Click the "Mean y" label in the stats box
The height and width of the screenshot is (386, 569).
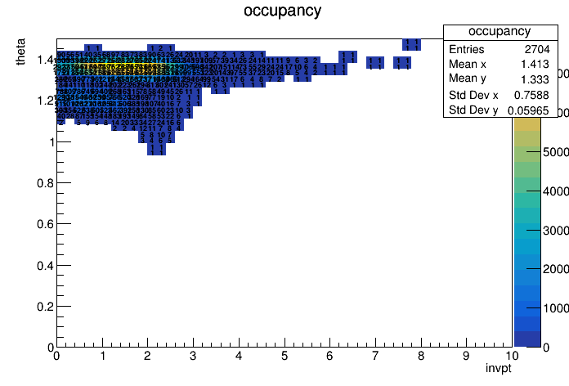click(x=467, y=79)
